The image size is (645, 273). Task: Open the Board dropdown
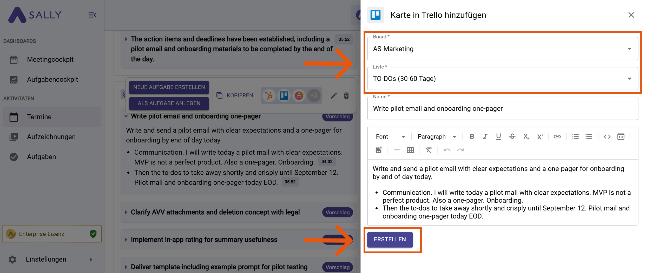click(x=503, y=49)
